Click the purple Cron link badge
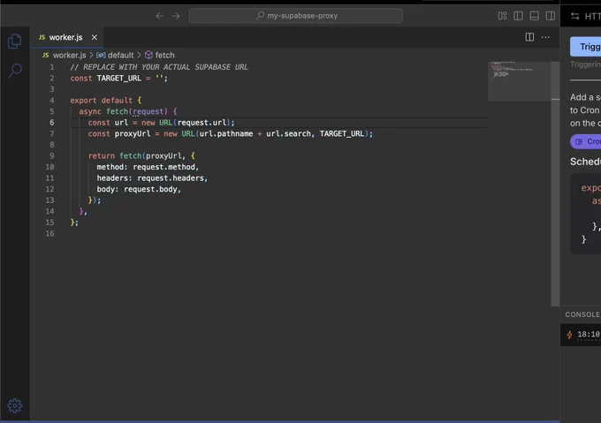Image resolution: width=601 pixels, height=423 pixels. (586, 141)
